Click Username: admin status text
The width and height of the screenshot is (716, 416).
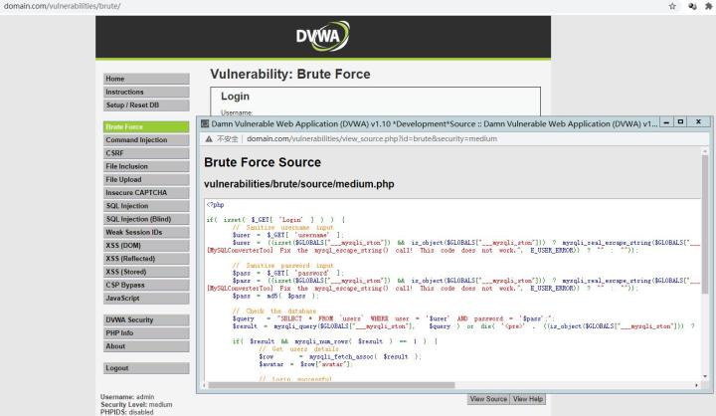click(x=127, y=397)
